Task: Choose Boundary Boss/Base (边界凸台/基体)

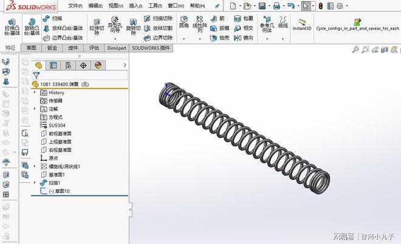Action: tap(63, 38)
